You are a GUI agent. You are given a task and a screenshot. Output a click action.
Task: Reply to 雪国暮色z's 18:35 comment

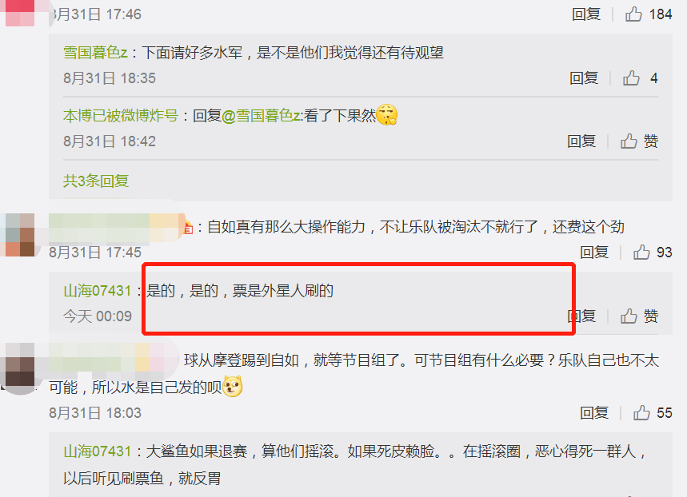tap(584, 78)
